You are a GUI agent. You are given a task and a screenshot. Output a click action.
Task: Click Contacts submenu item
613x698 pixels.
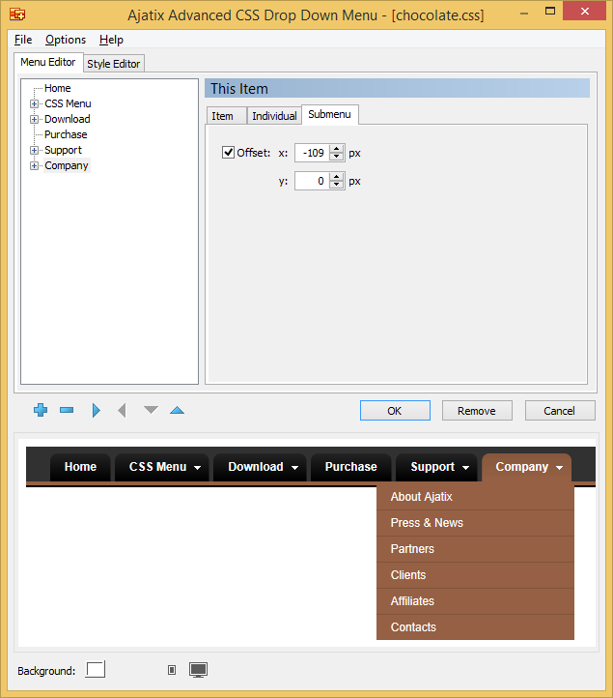pyautogui.click(x=475, y=627)
